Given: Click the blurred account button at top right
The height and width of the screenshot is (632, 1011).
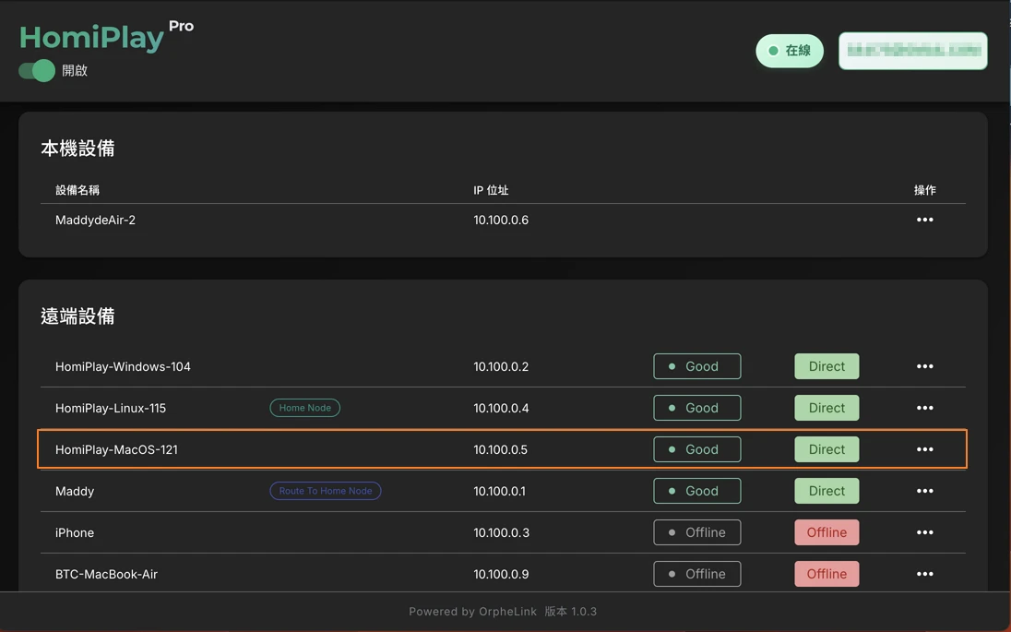Looking at the screenshot, I should 912,51.
